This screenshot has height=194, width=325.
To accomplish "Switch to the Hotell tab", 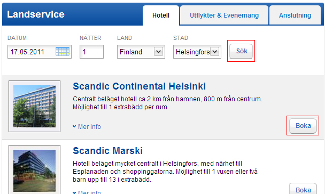I will (161, 15).
